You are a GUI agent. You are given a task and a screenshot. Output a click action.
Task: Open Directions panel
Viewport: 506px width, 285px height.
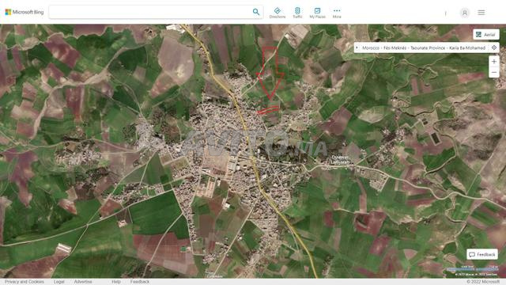coord(278,13)
